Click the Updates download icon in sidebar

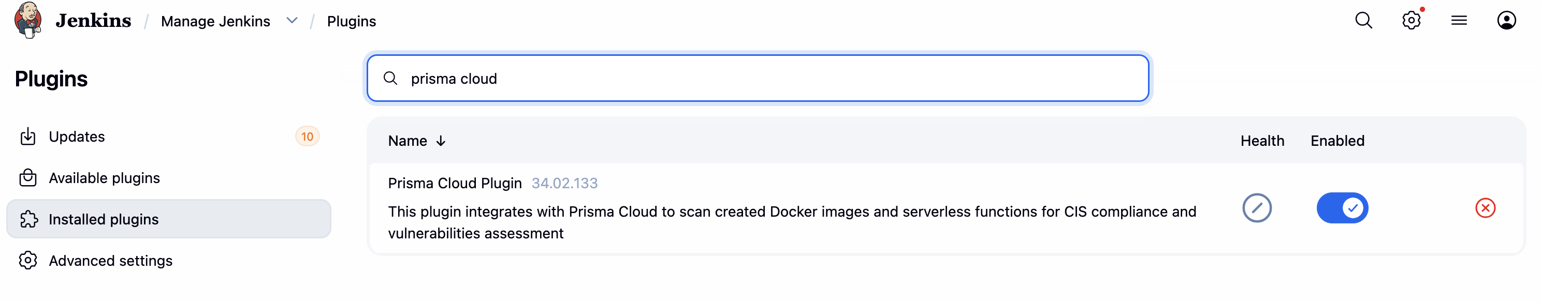tap(28, 137)
